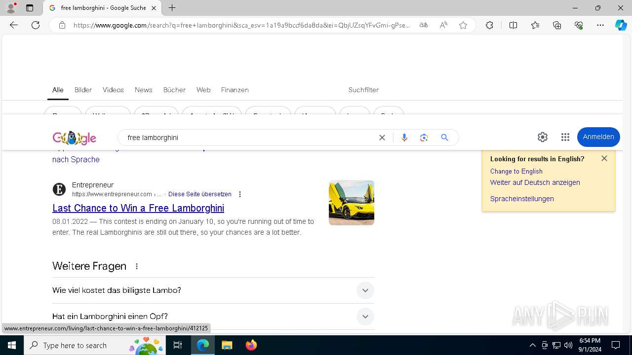Clear the search query with X

pyautogui.click(x=382, y=138)
